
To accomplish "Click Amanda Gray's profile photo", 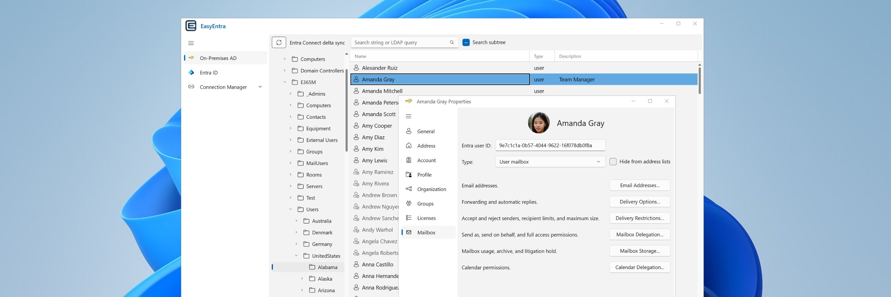I will pos(538,123).
